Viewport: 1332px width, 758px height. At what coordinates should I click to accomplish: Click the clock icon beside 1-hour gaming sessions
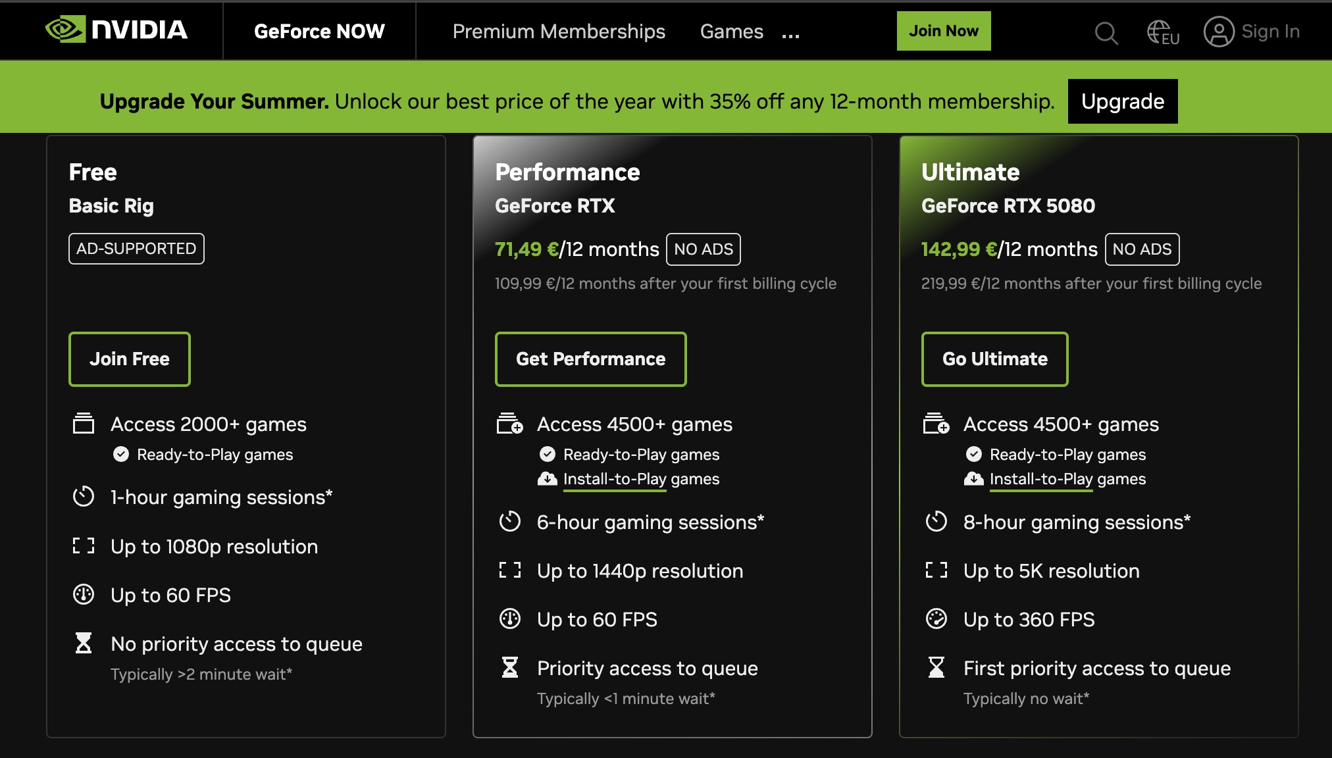(84, 497)
